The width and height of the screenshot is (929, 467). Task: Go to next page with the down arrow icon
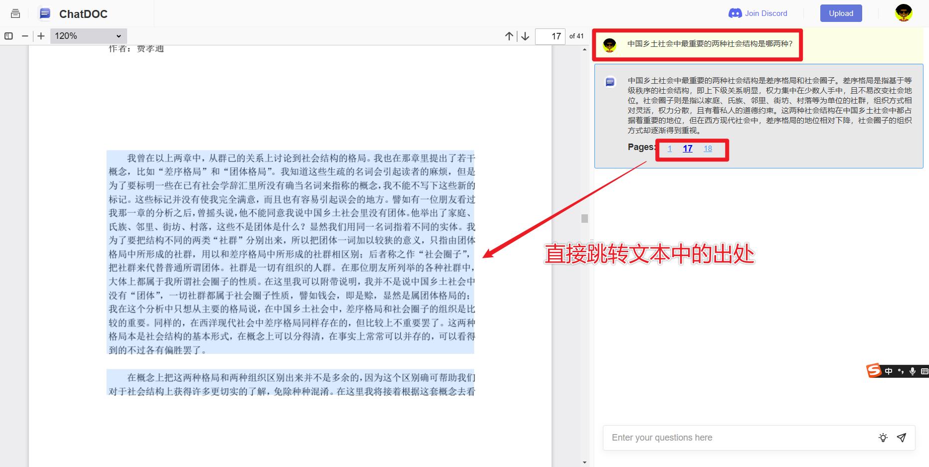point(525,36)
